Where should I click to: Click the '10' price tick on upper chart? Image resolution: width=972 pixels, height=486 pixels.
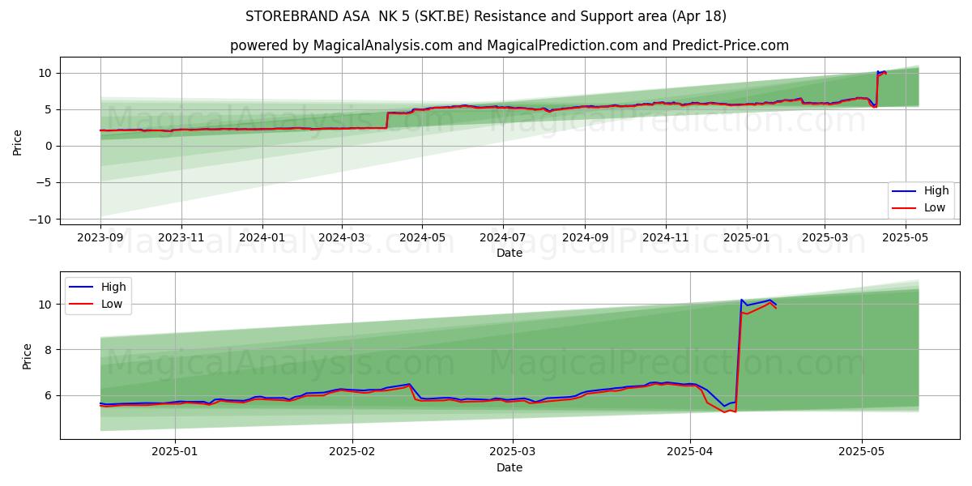point(45,73)
